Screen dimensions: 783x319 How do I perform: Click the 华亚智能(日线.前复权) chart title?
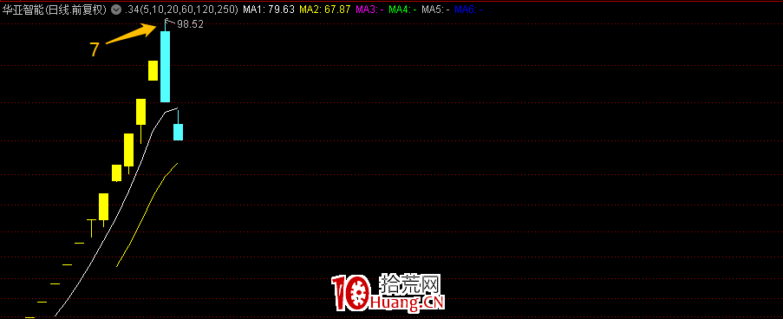(x=55, y=10)
